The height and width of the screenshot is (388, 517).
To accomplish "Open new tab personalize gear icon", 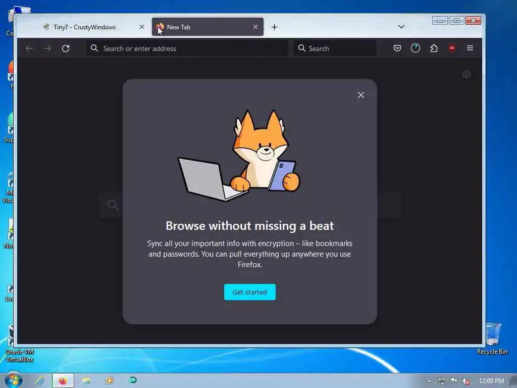I will (466, 75).
